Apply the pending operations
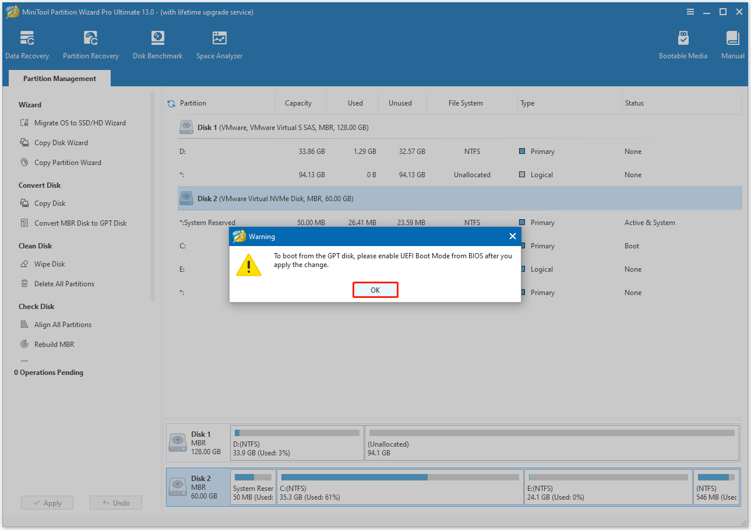This screenshot has height=530, width=751. (x=47, y=502)
